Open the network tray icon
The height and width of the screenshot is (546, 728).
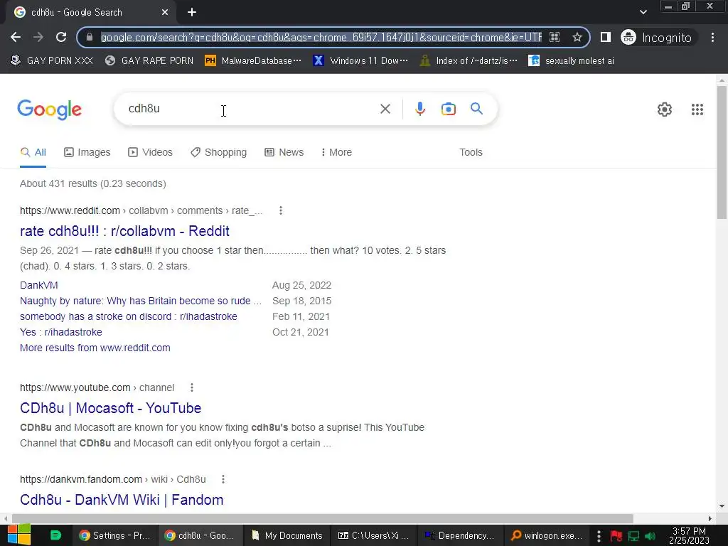[x=633, y=536]
